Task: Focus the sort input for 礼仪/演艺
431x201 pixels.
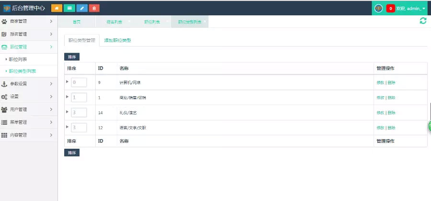Action: [x=79, y=113]
